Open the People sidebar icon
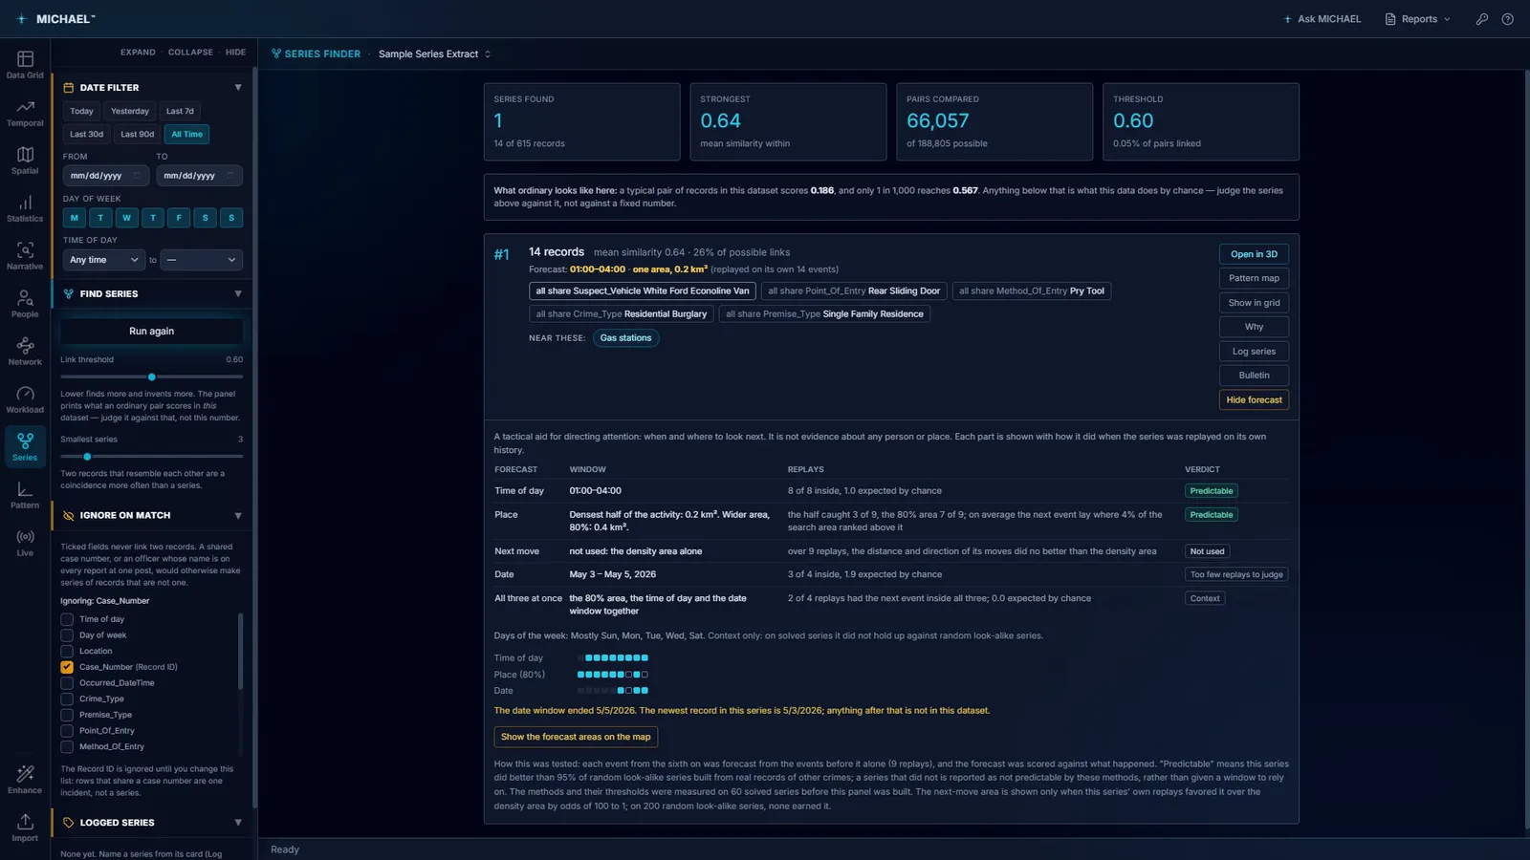 point(25,303)
